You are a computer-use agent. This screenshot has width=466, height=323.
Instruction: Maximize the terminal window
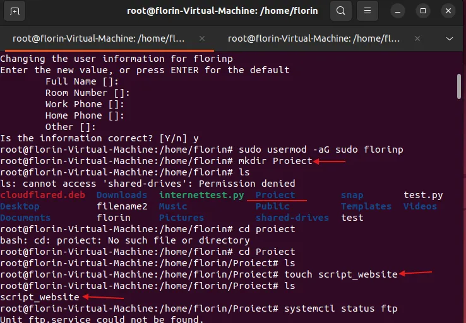(423, 11)
